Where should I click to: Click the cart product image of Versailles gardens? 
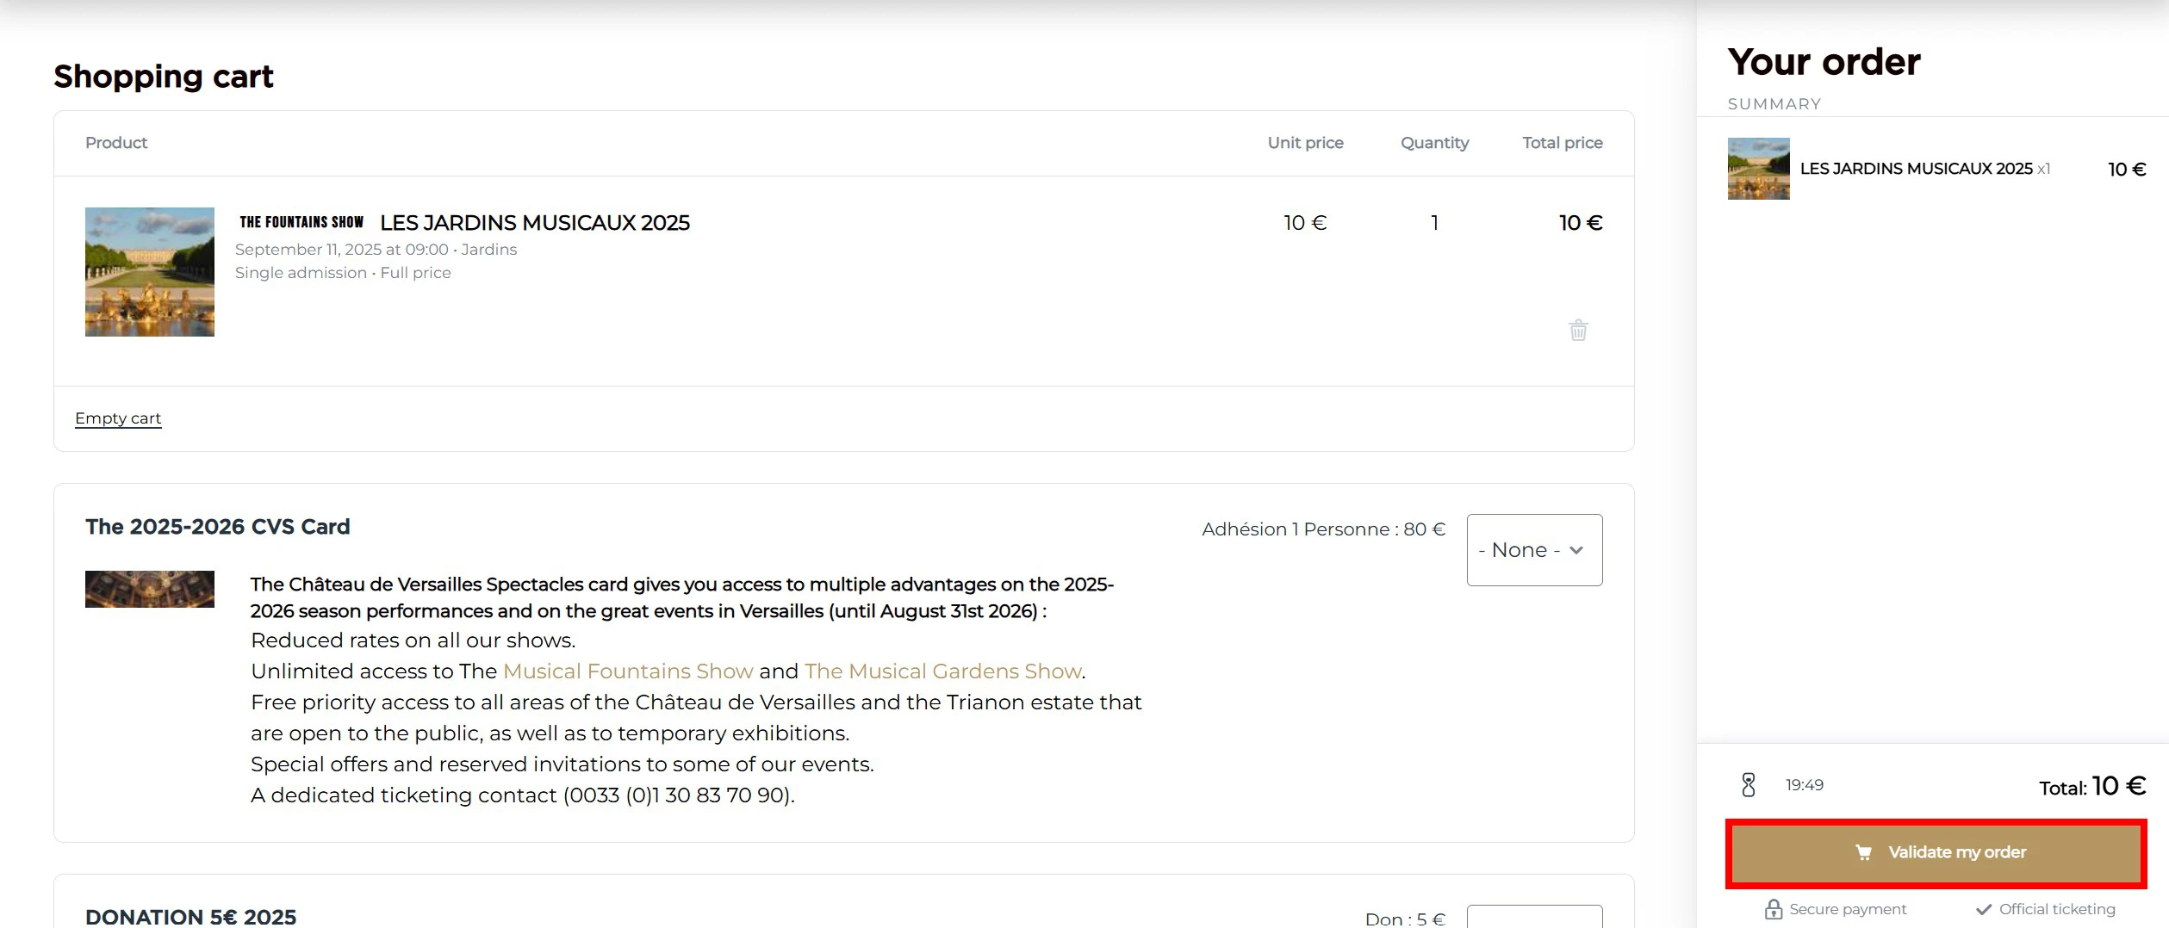coord(150,272)
